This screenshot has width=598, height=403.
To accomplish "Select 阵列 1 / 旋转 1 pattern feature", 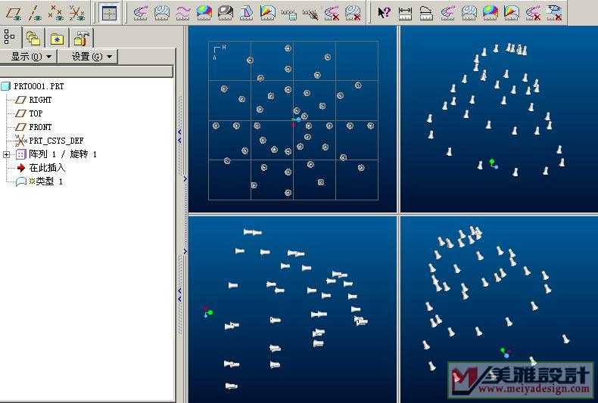I will pyautogui.click(x=63, y=154).
